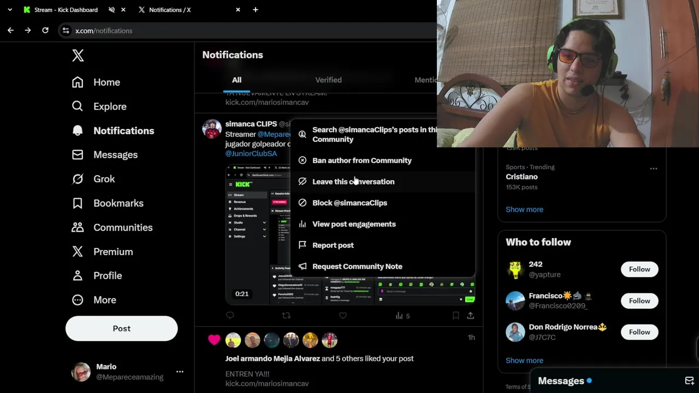
Task: Open options dots on Cristiano trend
Action: [x=653, y=169]
